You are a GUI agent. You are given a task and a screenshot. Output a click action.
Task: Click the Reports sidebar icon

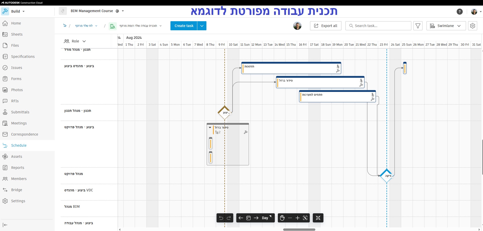[x=5, y=168]
